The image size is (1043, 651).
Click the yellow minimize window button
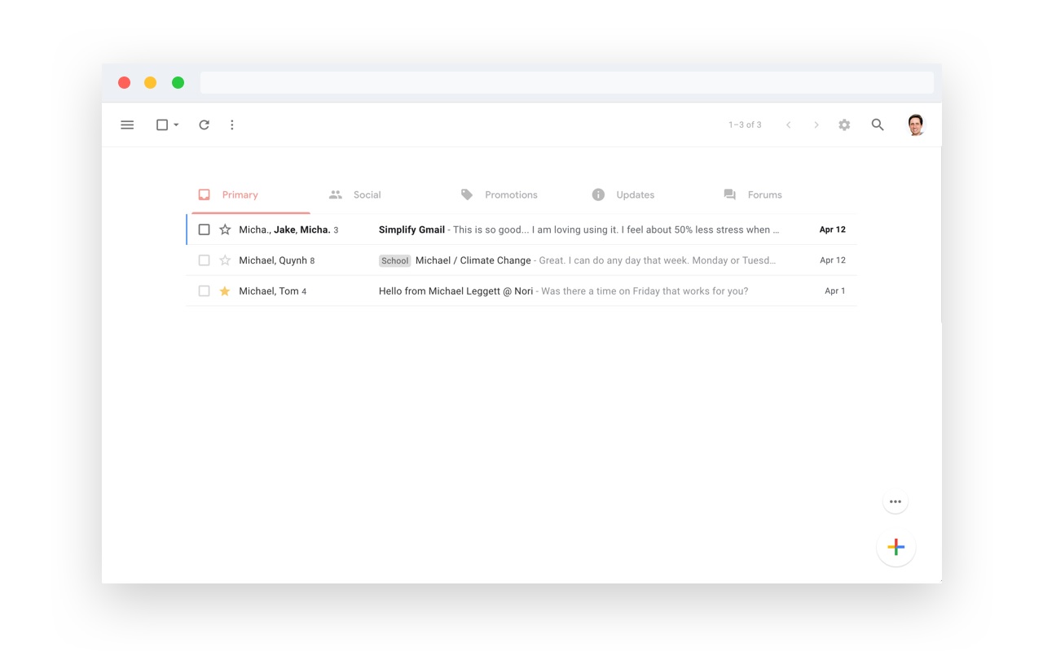tap(151, 82)
